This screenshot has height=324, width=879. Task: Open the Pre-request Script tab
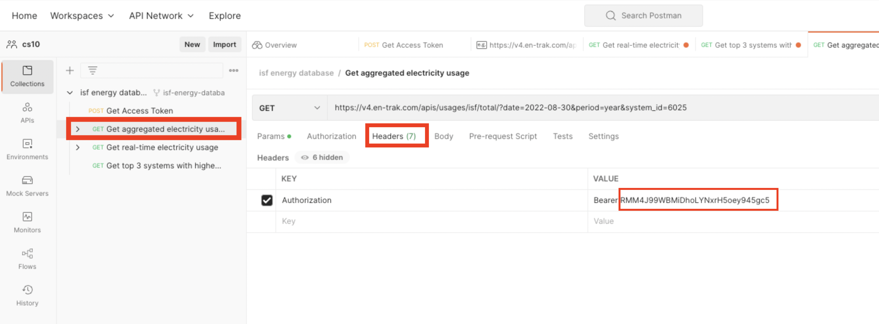tap(503, 136)
